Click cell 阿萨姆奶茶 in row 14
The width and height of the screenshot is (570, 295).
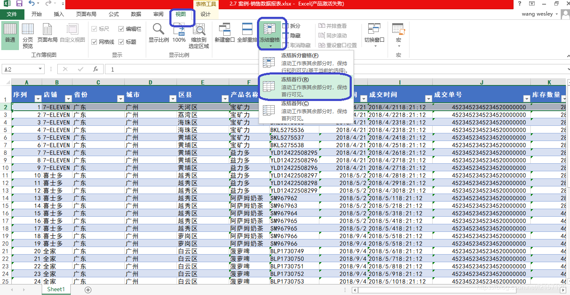point(249,198)
